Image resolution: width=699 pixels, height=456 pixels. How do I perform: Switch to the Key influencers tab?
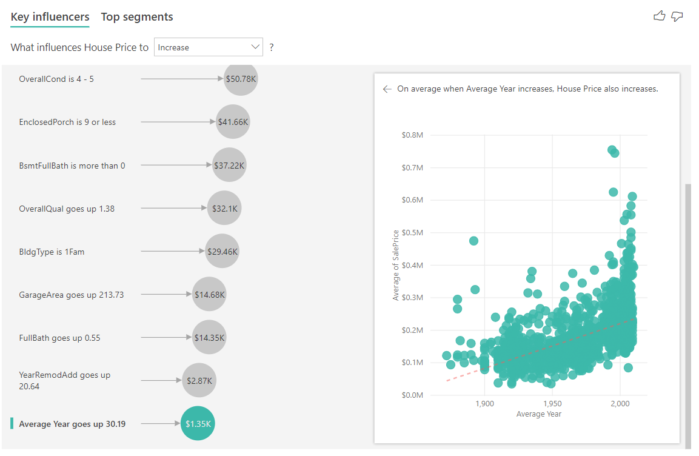pos(50,17)
